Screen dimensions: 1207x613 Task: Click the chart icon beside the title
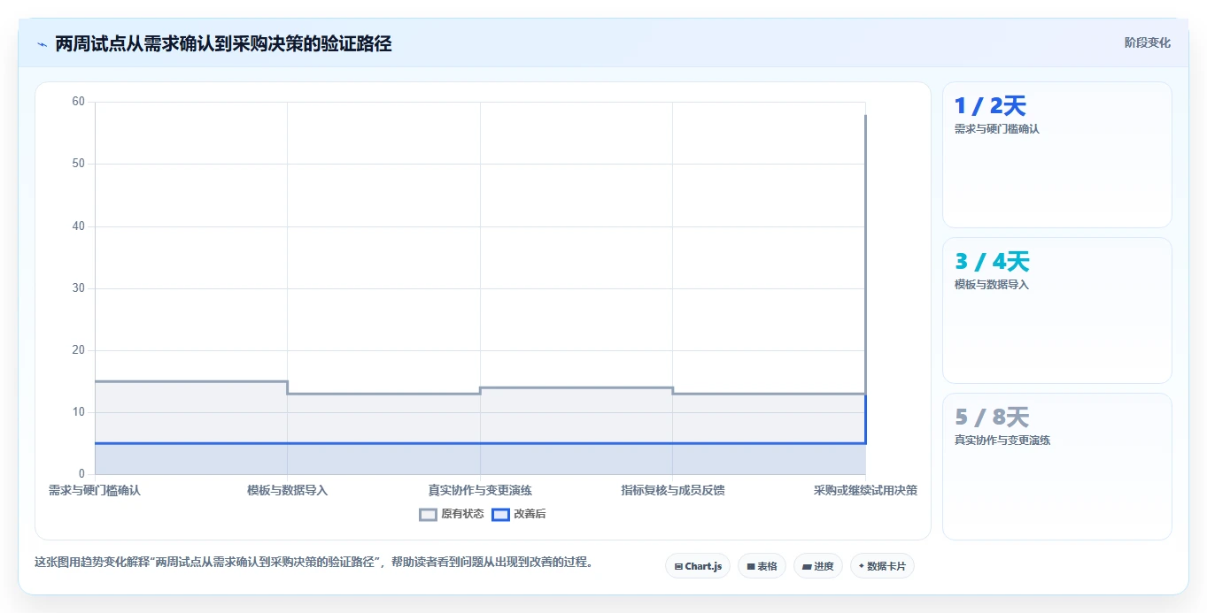pyautogui.click(x=42, y=44)
